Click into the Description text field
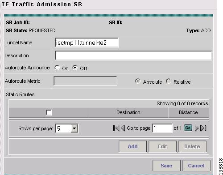223x175 pixels. tap(133, 55)
